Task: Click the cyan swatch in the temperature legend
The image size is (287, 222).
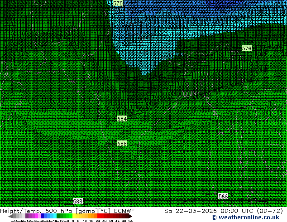Action: click(55, 216)
